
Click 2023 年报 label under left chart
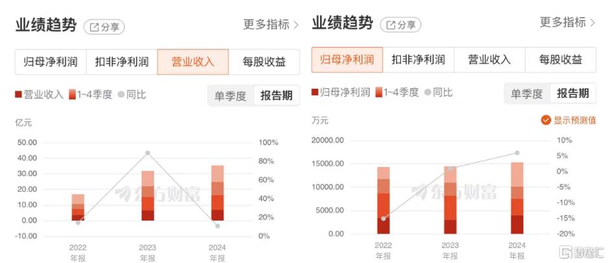click(x=148, y=253)
